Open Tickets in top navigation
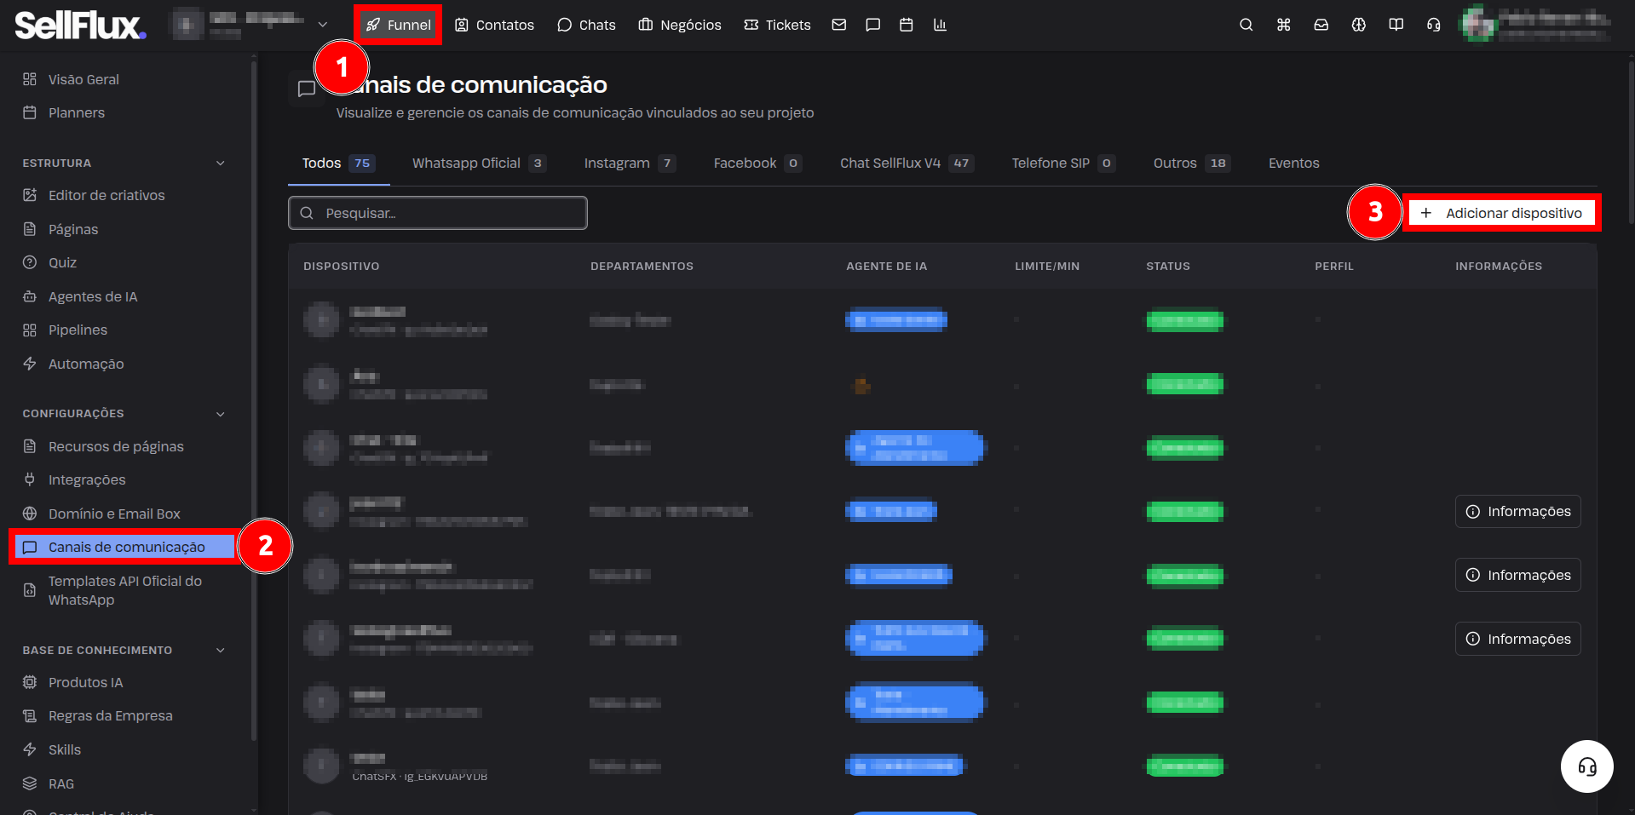The width and height of the screenshot is (1635, 815). tap(777, 25)
